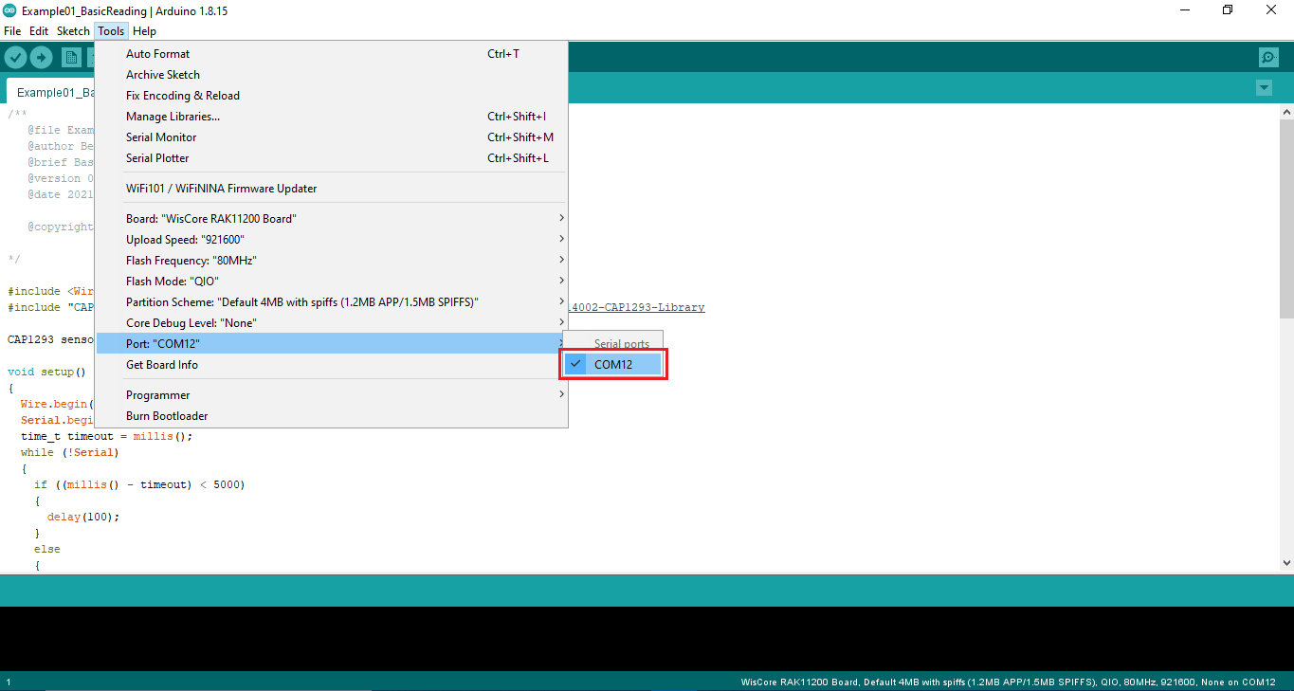Expand Board WisCore RAK11200 submenu

click(x=331, y=219)
